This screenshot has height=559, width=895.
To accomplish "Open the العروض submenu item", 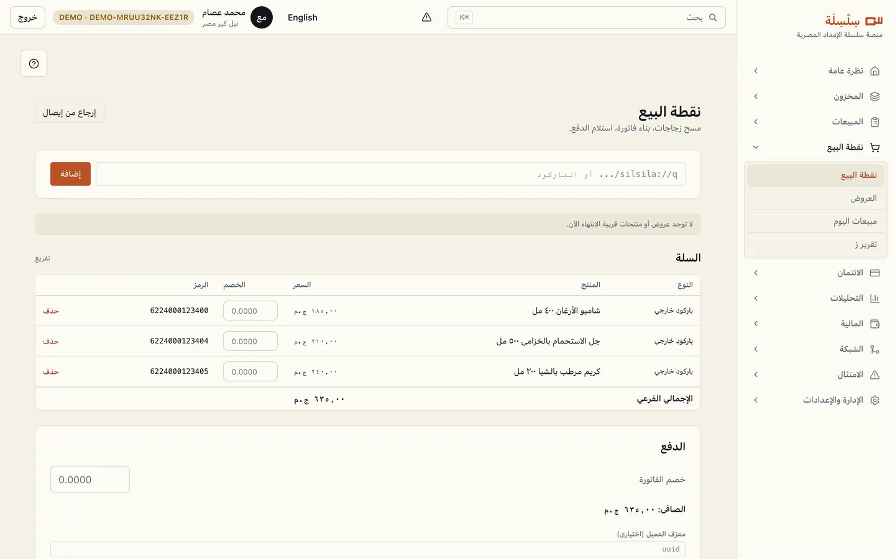I will coord(815,198).
